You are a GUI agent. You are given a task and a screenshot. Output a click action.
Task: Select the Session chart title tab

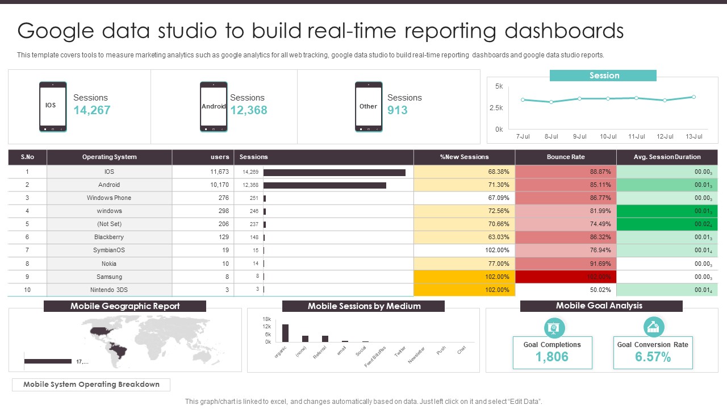point(603,76)
